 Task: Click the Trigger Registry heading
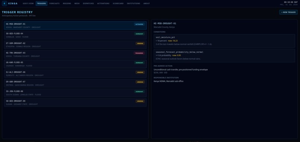tap(17, 12)
